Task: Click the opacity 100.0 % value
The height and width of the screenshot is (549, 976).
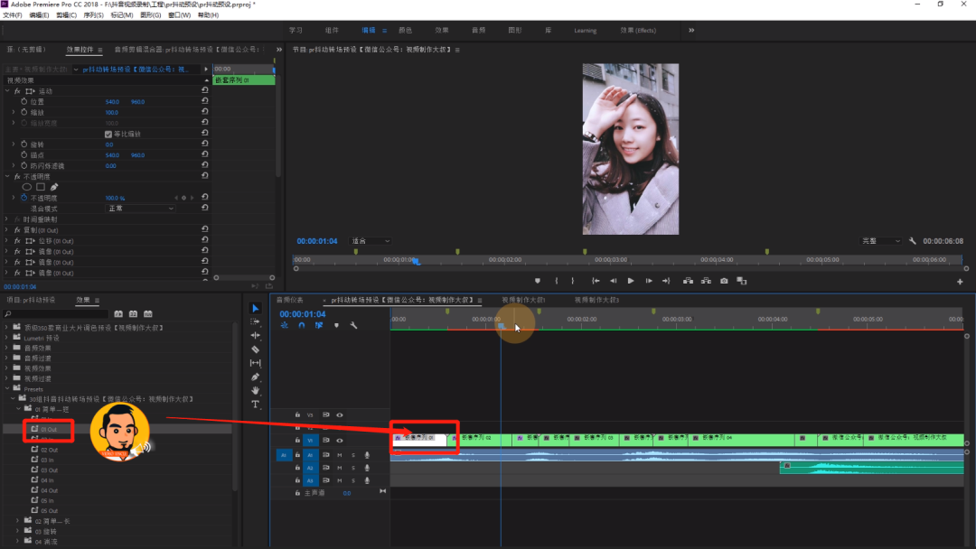Action: [115, 198]
